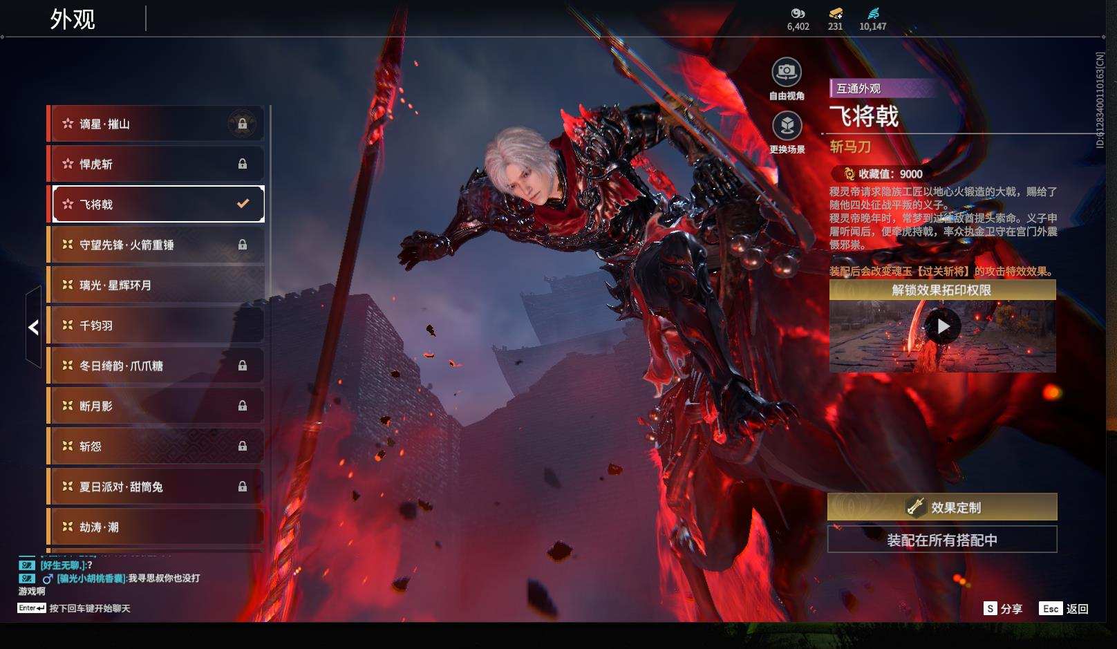Click 解锁效果拓印权限 banner
Image resolution: width=1117 pixels, height=649 pixels.
[942, 290]
